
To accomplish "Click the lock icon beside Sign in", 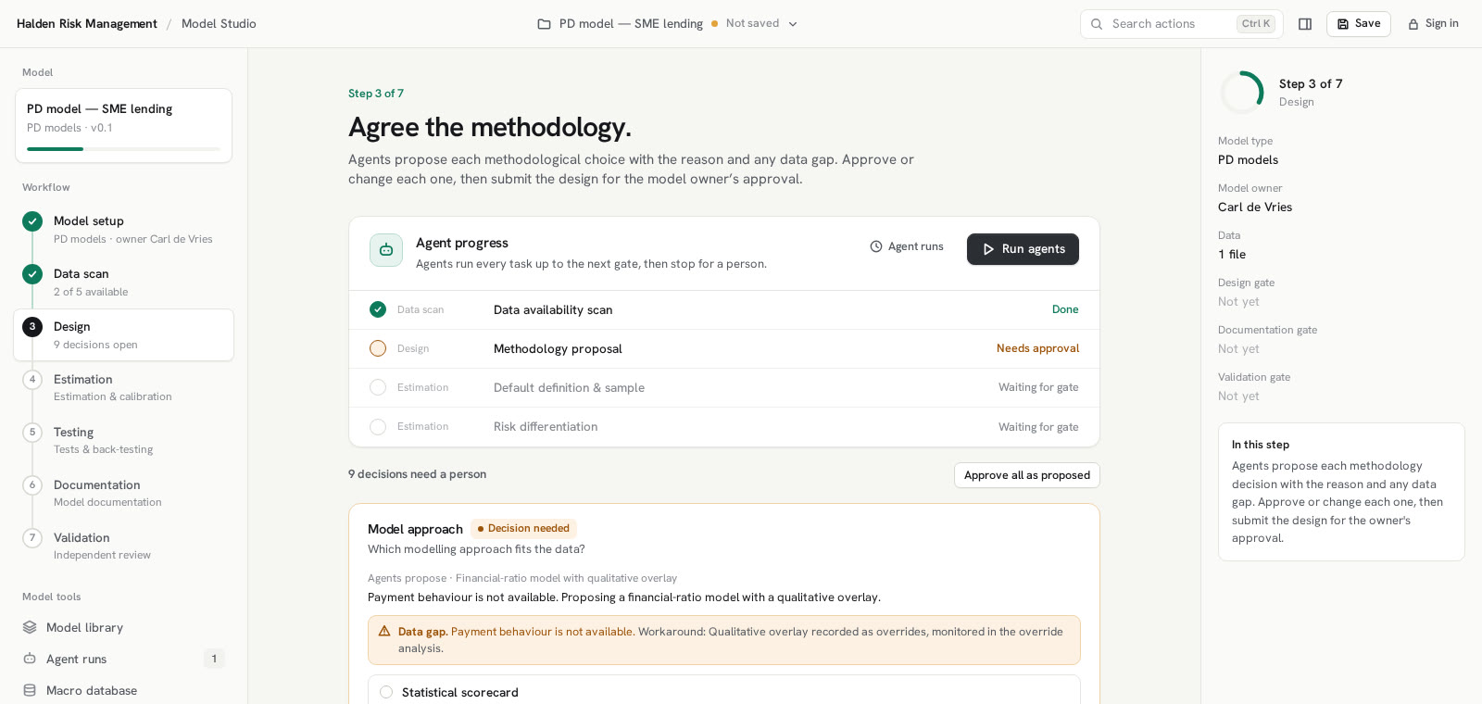I will coord(1413,24).
